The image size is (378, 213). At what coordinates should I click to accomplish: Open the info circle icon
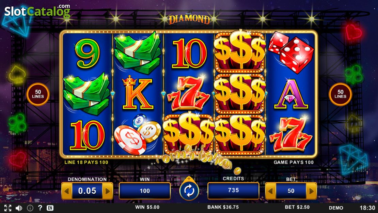click(30, 208)
